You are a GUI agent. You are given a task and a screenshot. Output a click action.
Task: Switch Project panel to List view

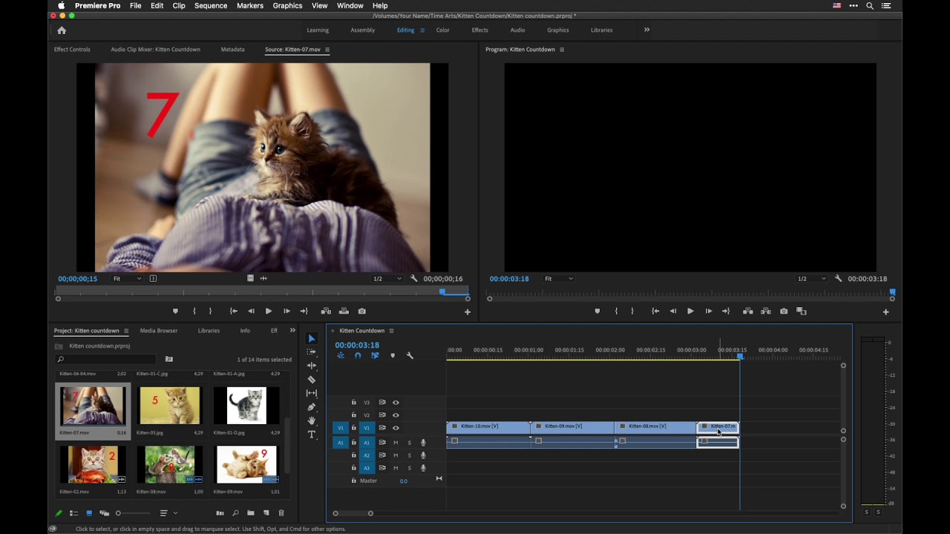click(73, 512)
